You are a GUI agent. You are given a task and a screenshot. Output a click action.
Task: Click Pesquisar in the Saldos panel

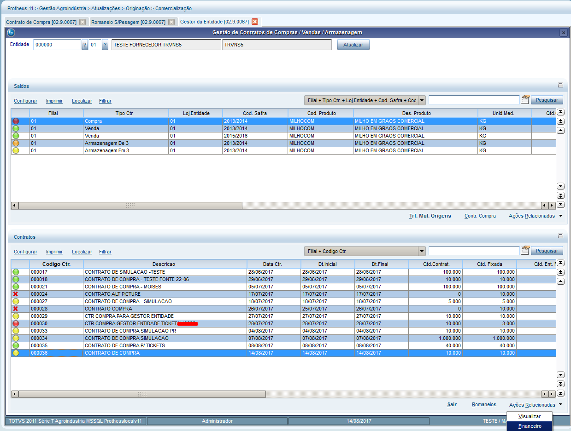(x=547, y=100)
